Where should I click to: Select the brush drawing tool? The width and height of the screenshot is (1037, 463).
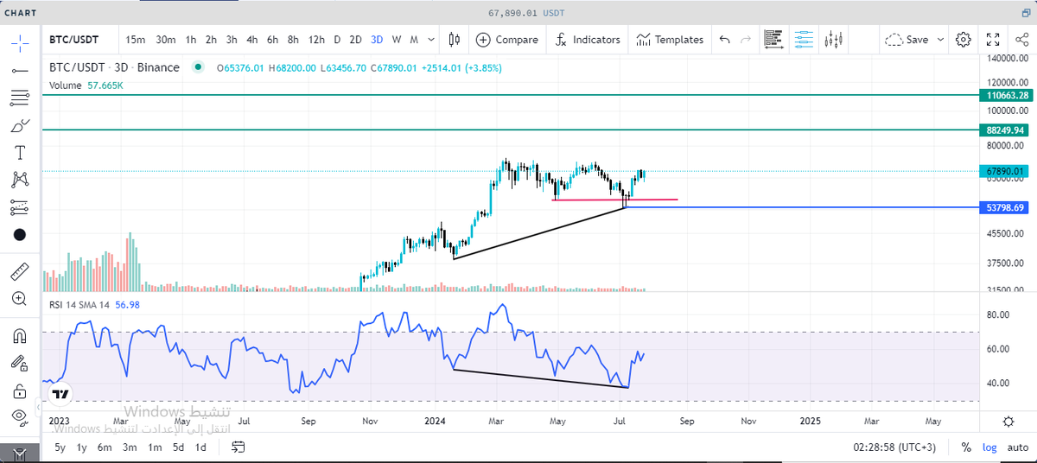20,126
